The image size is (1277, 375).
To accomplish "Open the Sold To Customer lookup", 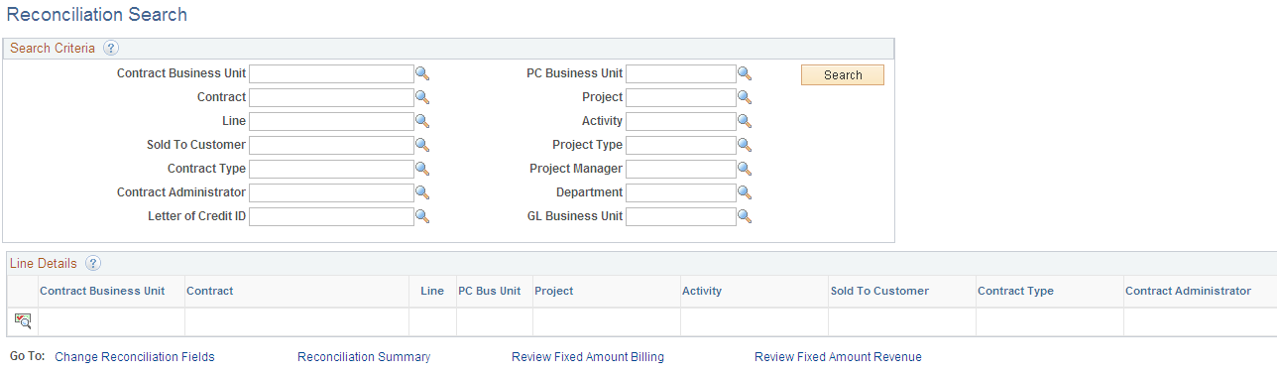I will click(421, 145).
